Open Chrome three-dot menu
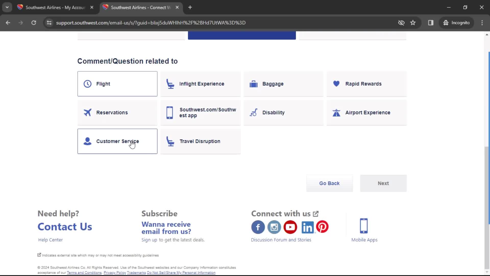Screen dimensions: 490x276 click(482, 23)
